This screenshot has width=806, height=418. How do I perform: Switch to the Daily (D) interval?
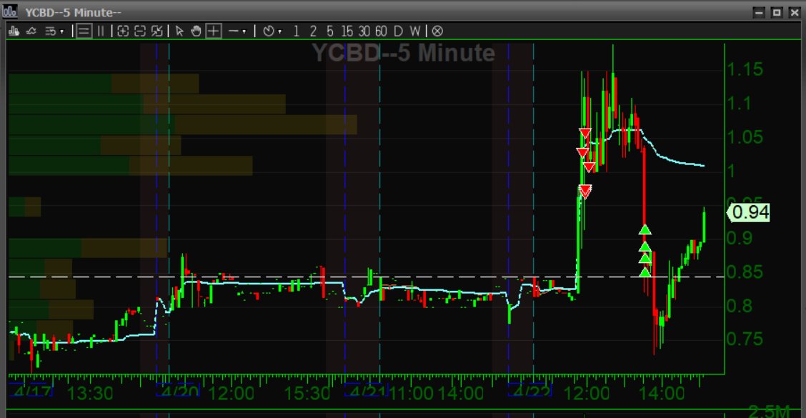(398, 31)
